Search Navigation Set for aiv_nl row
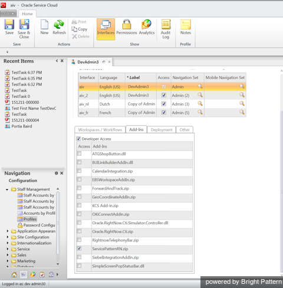This screenshot has width=283, height=288. [200, 104]
